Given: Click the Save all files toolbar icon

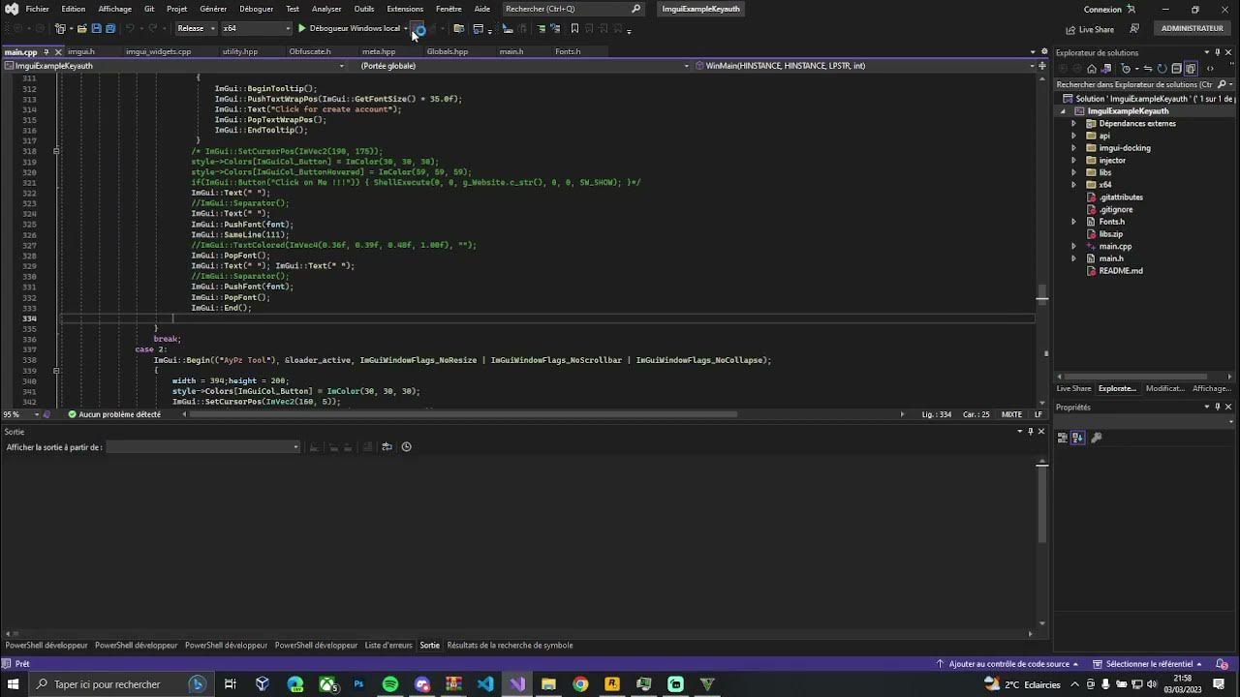Looking at the screenshot, I should click(109, 28).
